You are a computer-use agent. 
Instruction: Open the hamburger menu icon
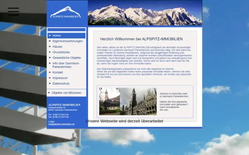[13, 12]
